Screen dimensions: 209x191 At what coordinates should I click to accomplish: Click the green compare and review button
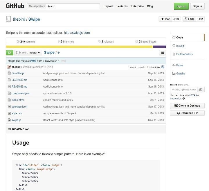[x=10, y=53]
